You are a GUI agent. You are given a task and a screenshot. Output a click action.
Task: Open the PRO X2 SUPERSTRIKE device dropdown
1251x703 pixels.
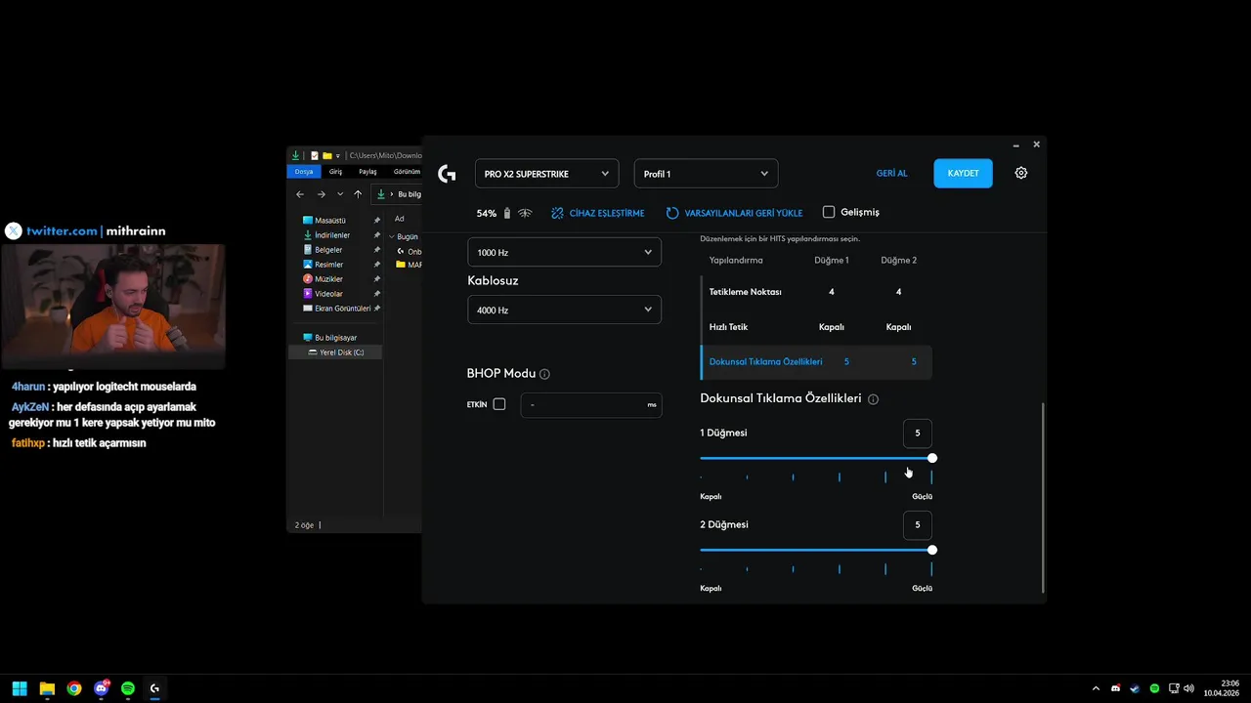(546, 174)
